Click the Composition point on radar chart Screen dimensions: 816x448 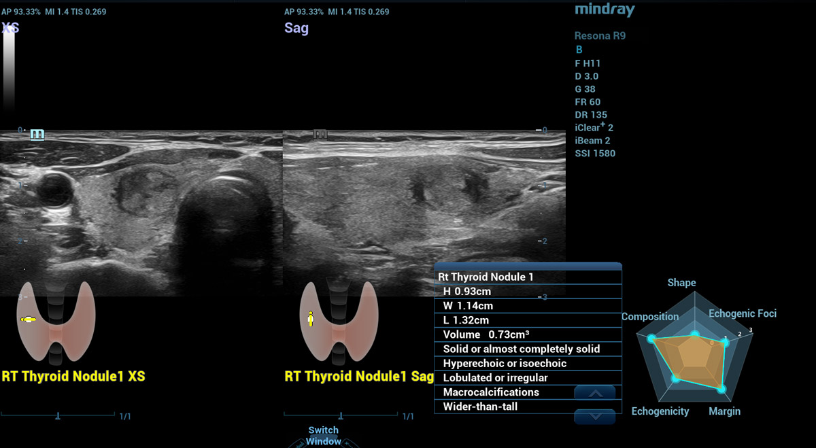(x=651, y=339)
